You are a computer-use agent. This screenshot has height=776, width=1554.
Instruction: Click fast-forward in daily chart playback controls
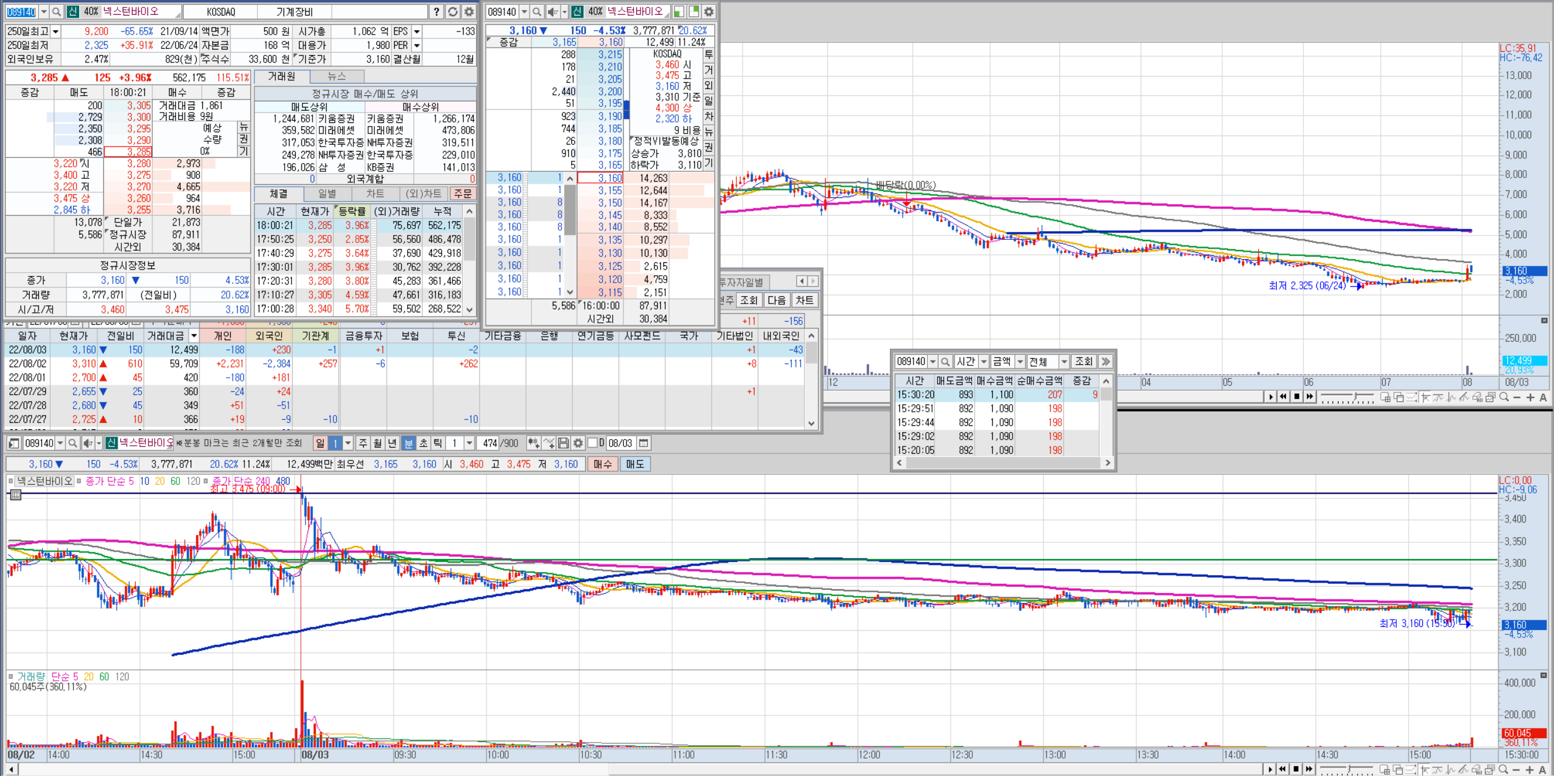coord(1310,397)
